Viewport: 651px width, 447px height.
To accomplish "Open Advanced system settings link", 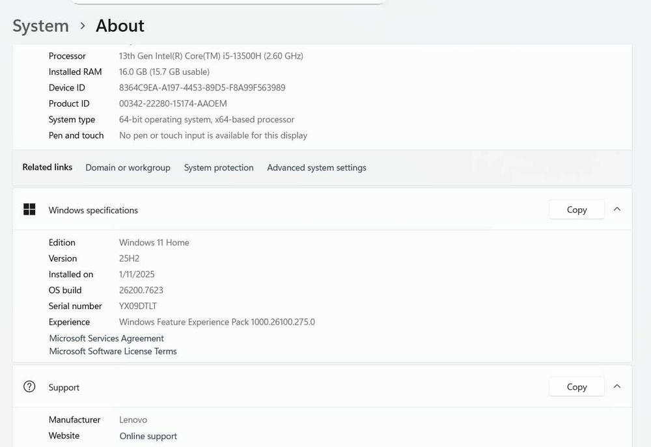I will 317,168.
